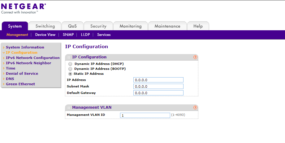The image size is (285, 143).
Task: Open the LLDP submenu
Action: point(85,35)
